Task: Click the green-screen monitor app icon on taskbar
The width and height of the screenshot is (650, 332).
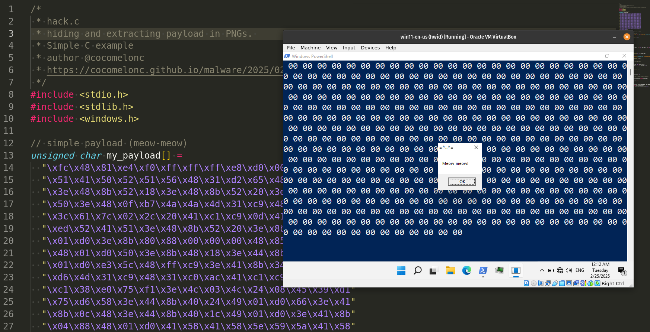Action: click(499, 270)
